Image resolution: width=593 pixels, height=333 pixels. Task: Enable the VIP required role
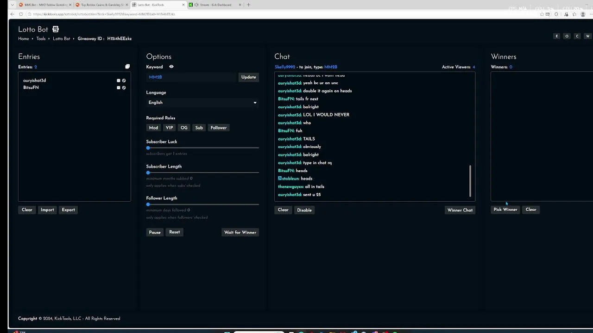[x=169, y=128]
